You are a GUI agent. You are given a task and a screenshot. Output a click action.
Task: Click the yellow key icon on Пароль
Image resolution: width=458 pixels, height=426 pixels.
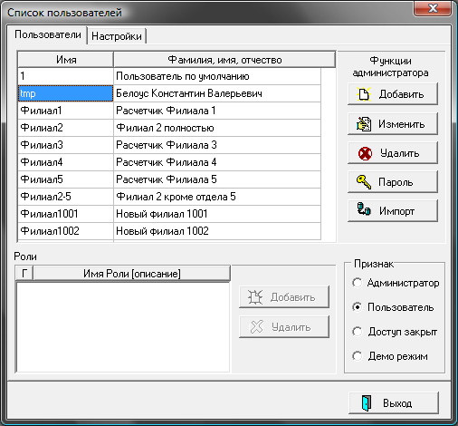pos(364,182)
